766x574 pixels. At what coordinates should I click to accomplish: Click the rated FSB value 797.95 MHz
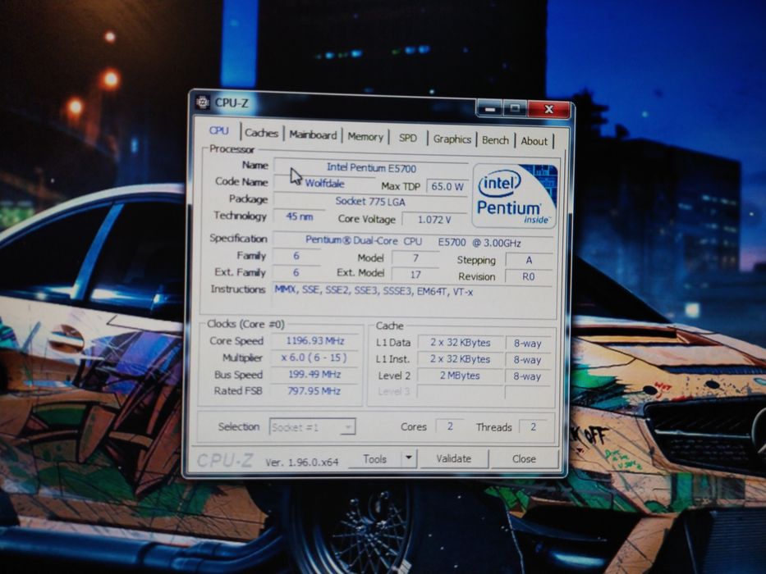314,391
